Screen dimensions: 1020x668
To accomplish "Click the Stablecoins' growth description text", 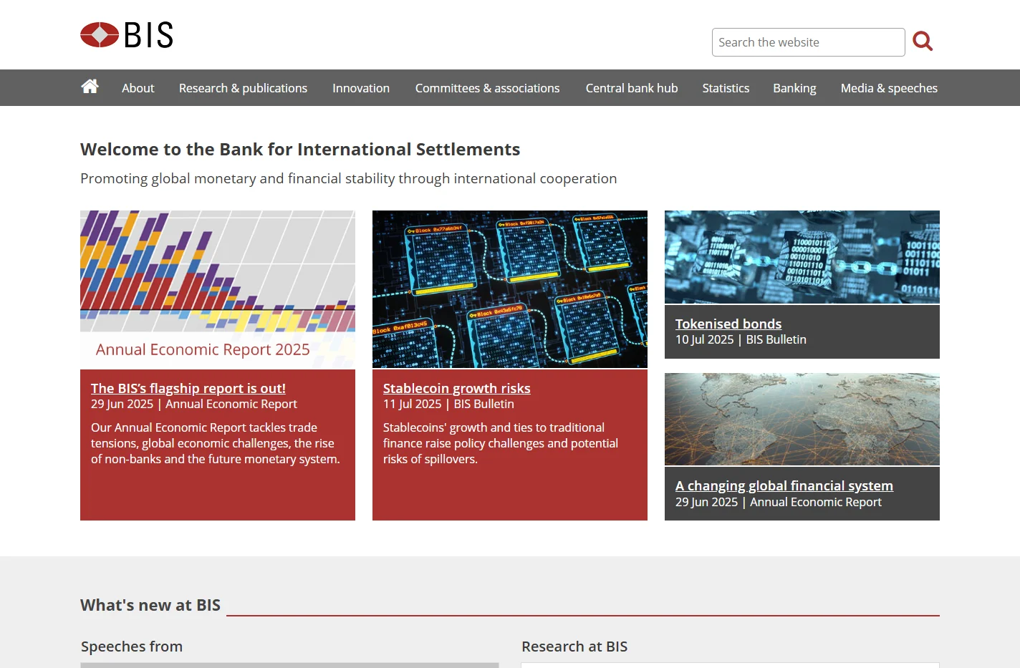I will (501, 443).
